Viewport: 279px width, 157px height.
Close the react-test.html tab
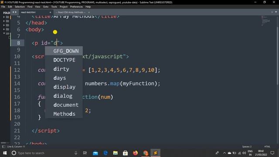pyautogui.click(x=51, y=12)
